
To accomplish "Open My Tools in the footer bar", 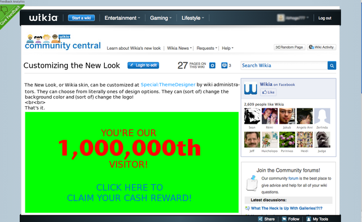I will pyautogui.click(x=317, y=219).
